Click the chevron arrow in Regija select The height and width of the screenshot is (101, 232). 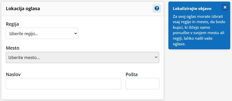tap(75, 33)
